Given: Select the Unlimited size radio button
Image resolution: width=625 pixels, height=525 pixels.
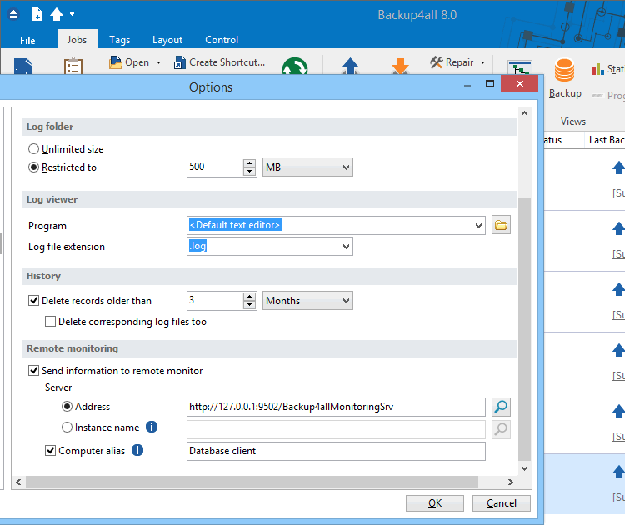Looking at the screenshot, I should coord(34,149).
